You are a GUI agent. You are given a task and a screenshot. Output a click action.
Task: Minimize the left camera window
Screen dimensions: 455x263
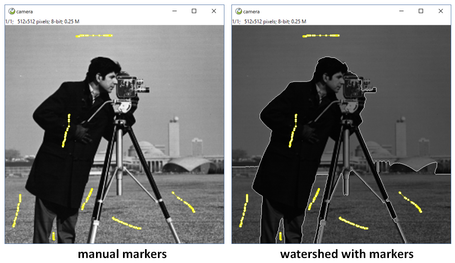(175, 11)
